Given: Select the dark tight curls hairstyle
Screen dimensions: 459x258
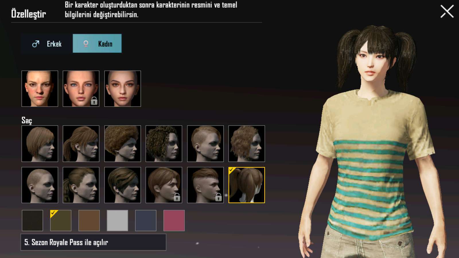Looking at the screenshot, I should pos(164,144).
